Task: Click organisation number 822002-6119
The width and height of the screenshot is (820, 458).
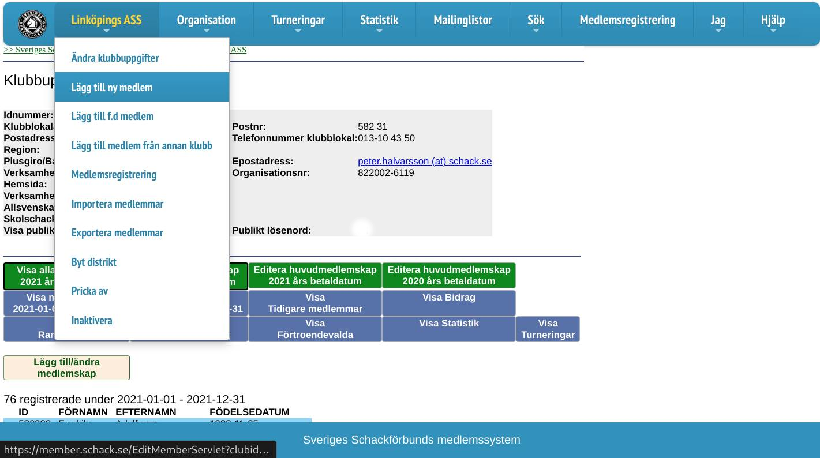Action: point(386,173)
